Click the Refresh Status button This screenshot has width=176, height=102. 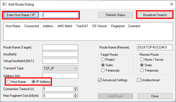[115, 15]
